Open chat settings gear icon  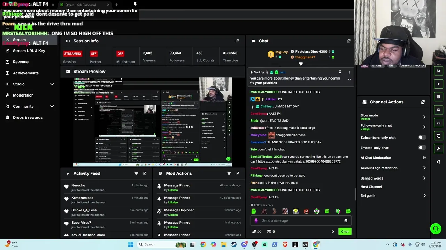tap(333, 232)
